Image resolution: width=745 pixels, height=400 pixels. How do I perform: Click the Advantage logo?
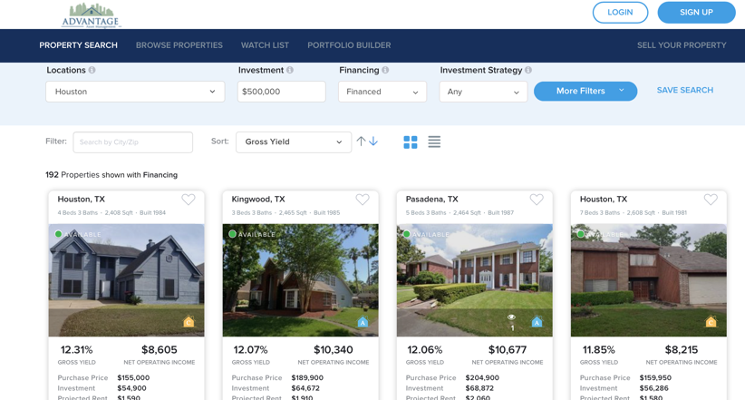tap(91, 15)
